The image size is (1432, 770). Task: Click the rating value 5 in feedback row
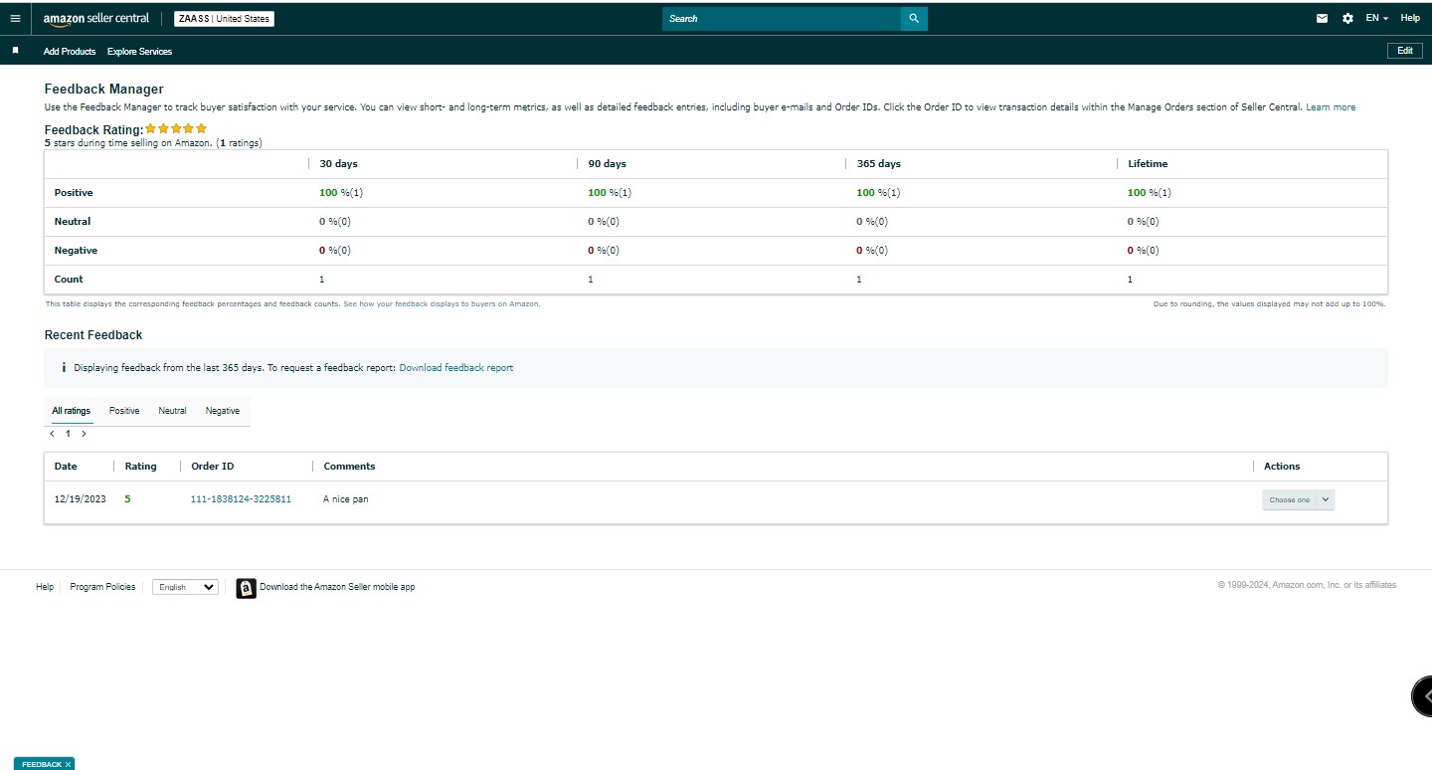pyautogui.click(x=127, y=499)
